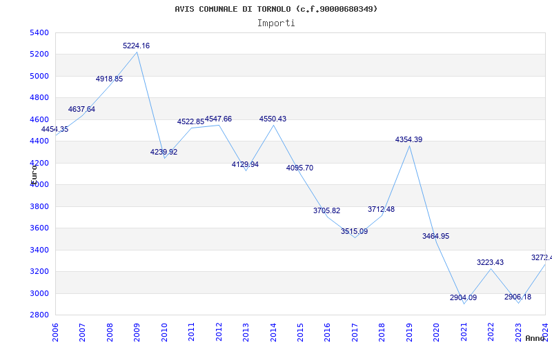Select the data label 4454.35

[x=55, y=129]
